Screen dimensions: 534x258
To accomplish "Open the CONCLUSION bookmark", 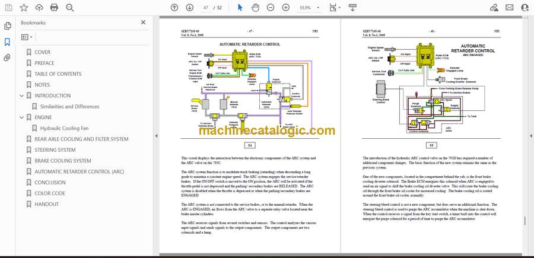I will (50, 183).
